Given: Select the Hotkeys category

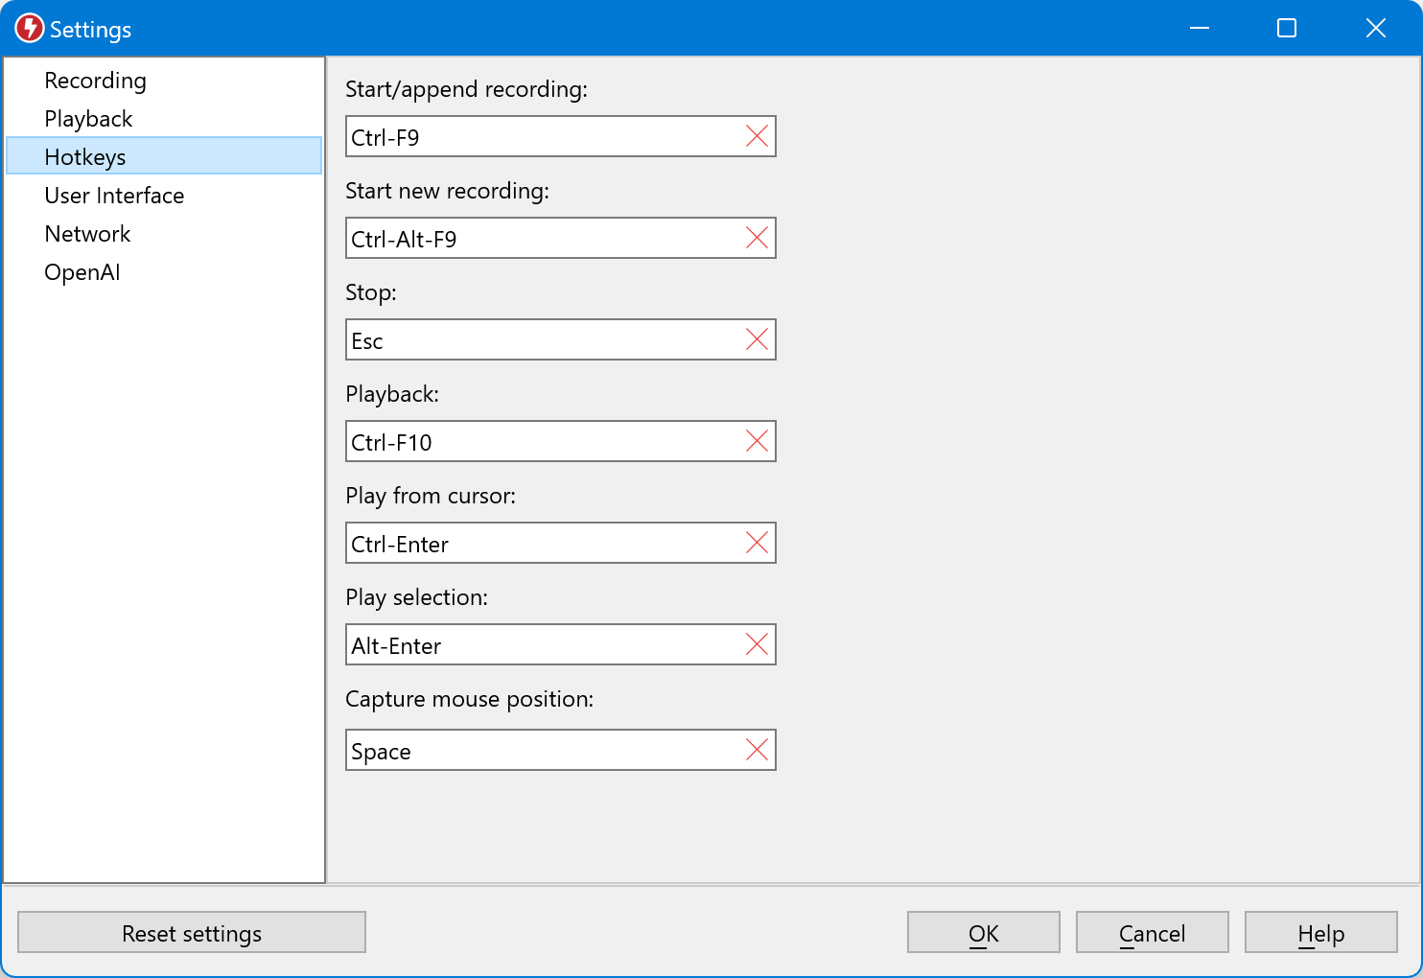Looking at the screenshot, I should [x=85, y=157].
